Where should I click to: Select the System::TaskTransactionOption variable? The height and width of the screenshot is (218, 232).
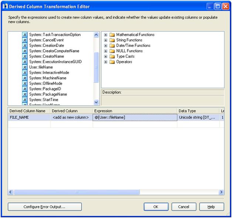pyautogui.click(x=55, y=35)
